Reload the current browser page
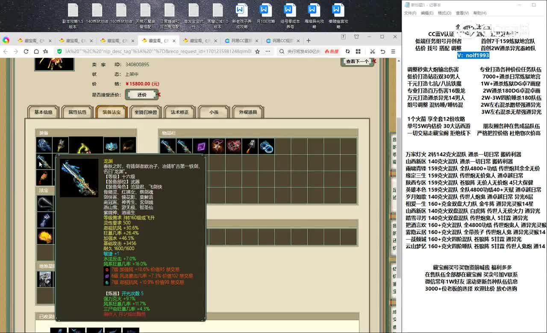This screenshot has height=333, width=547. (x=26, y=51)
